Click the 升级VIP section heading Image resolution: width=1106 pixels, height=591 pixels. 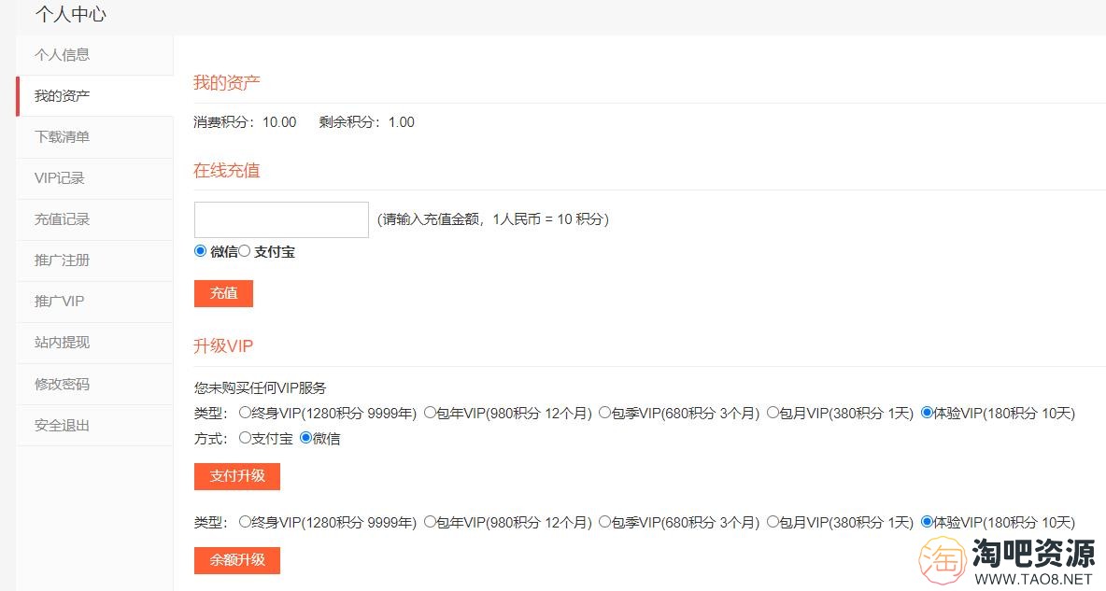[223, 345]
